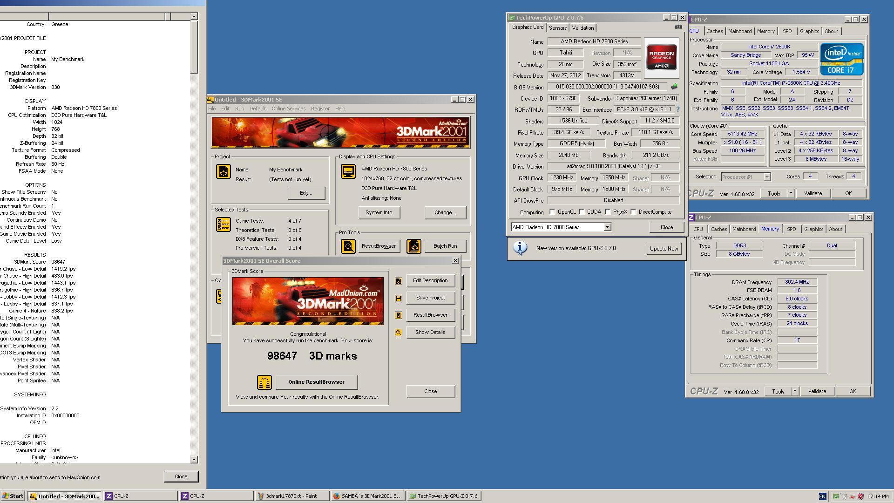Open the Processor #1 selection dropdown
The image size is (894, 503).
click(767, 177)
